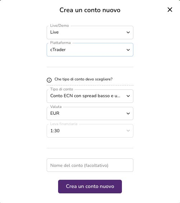Click the 'Nome del conto (facoltativo)' field
The height and width of the screenshot is (203, 180).
(90, 165)
